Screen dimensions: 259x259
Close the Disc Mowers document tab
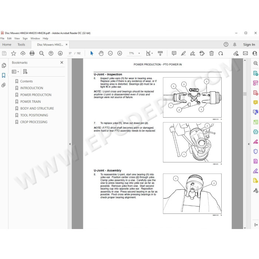pyautogui.click(x=66, y=45)
